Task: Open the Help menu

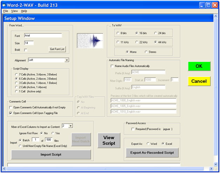Action: pos(24,11)
